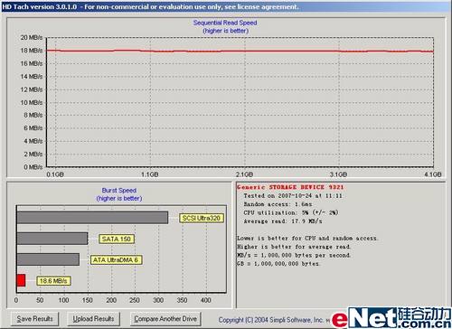Click the 2.1GB axis label
452x329 pixels.
pos(244,174)
